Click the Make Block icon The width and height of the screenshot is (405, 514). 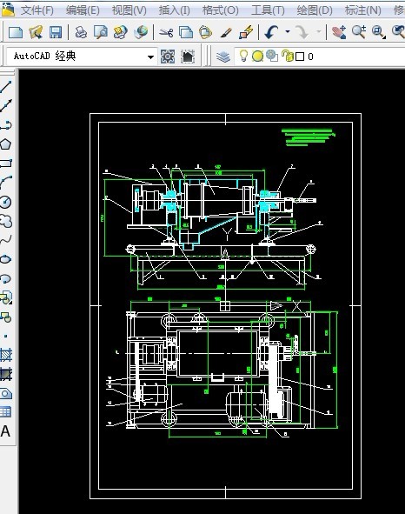[6, 317]
